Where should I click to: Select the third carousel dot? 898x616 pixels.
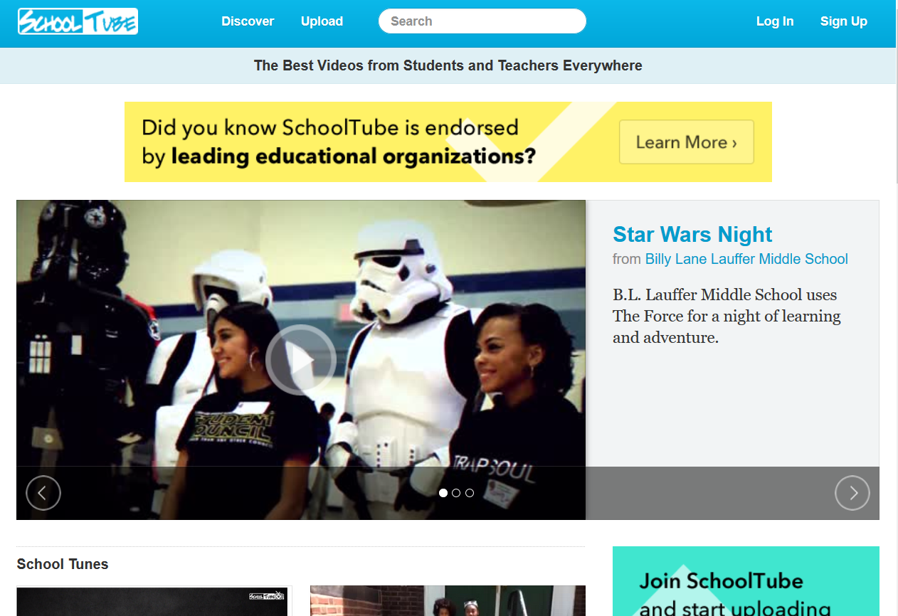tap(470, 493)
